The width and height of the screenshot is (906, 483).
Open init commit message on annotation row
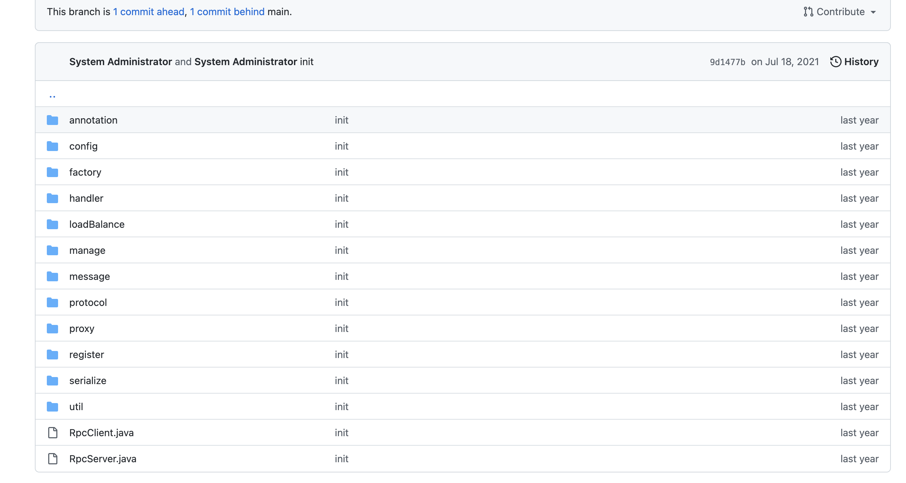click(x=341, y=120)
